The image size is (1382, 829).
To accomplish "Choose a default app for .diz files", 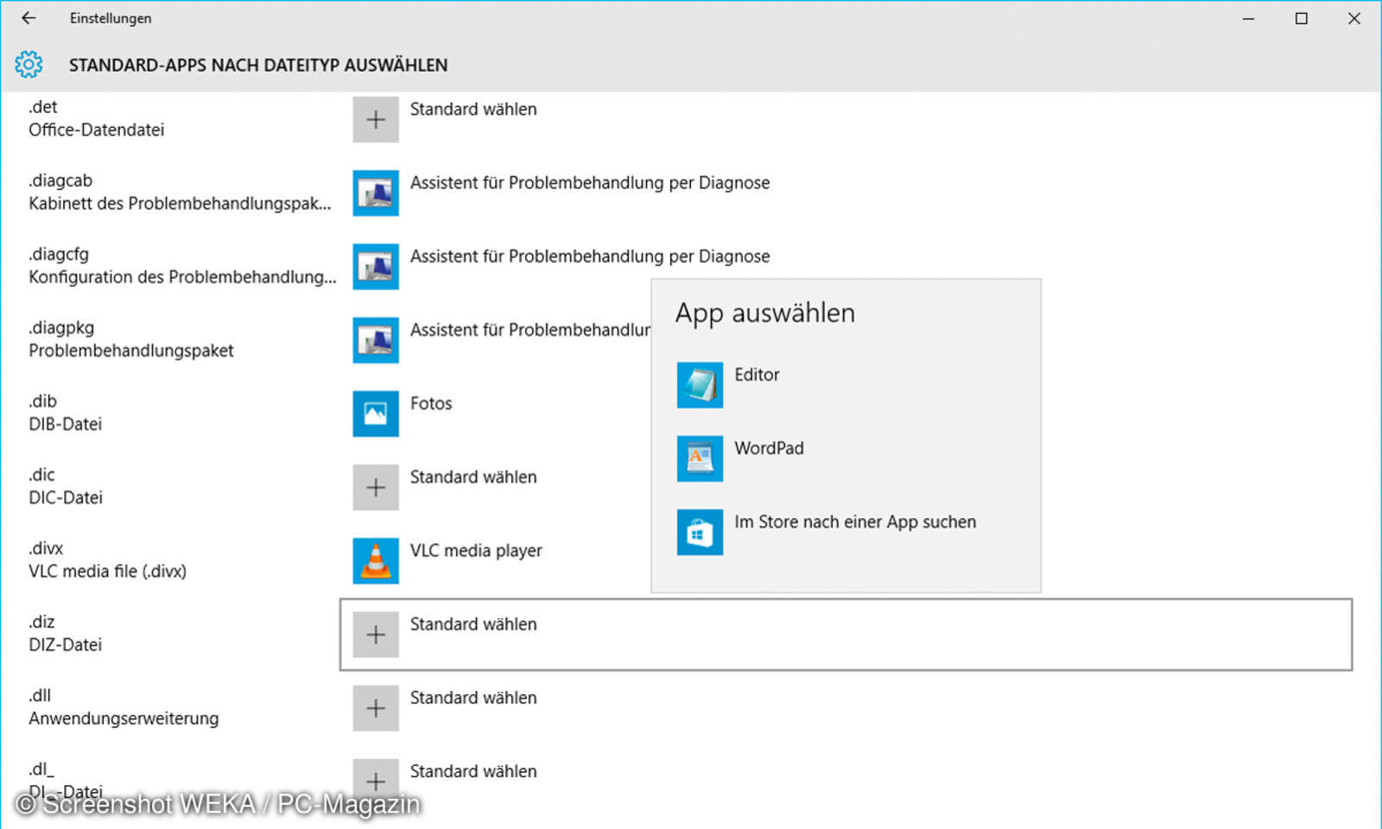I will [473, 623].
